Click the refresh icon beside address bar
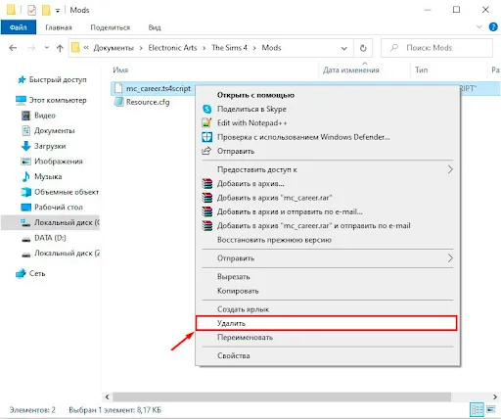Screen dimensions: 501x419 point(363,48)
